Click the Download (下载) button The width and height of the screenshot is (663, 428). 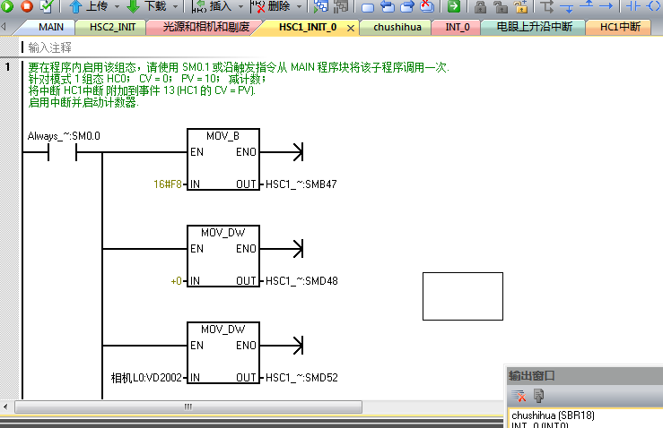(x=146, y=6)
